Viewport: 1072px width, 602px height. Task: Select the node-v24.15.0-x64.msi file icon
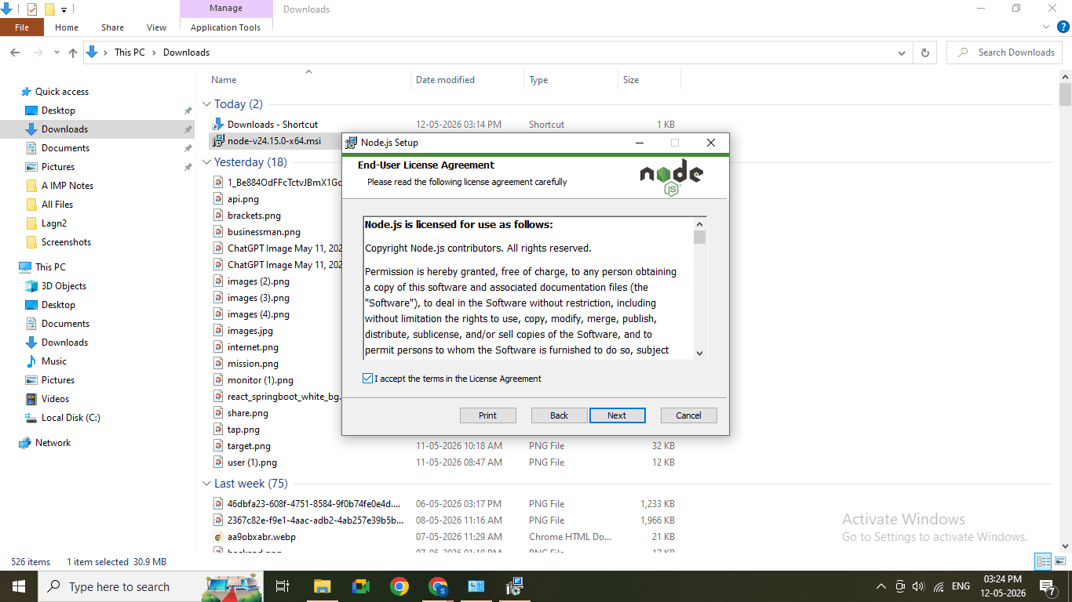tap(217, 141)
